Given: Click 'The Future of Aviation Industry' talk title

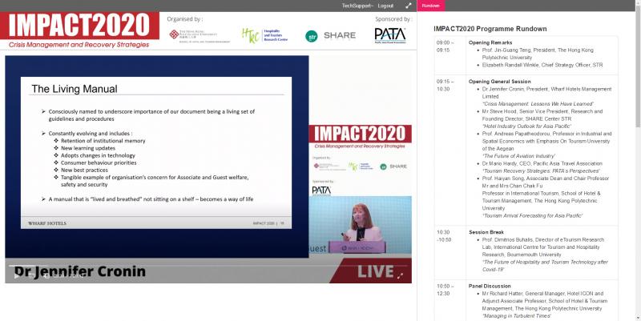Looking at the screenshot, I should coord(518,156).
